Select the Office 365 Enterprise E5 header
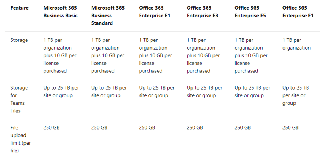Image resolution: width=322 pixels, height=163 pixels. click(250, 11)
